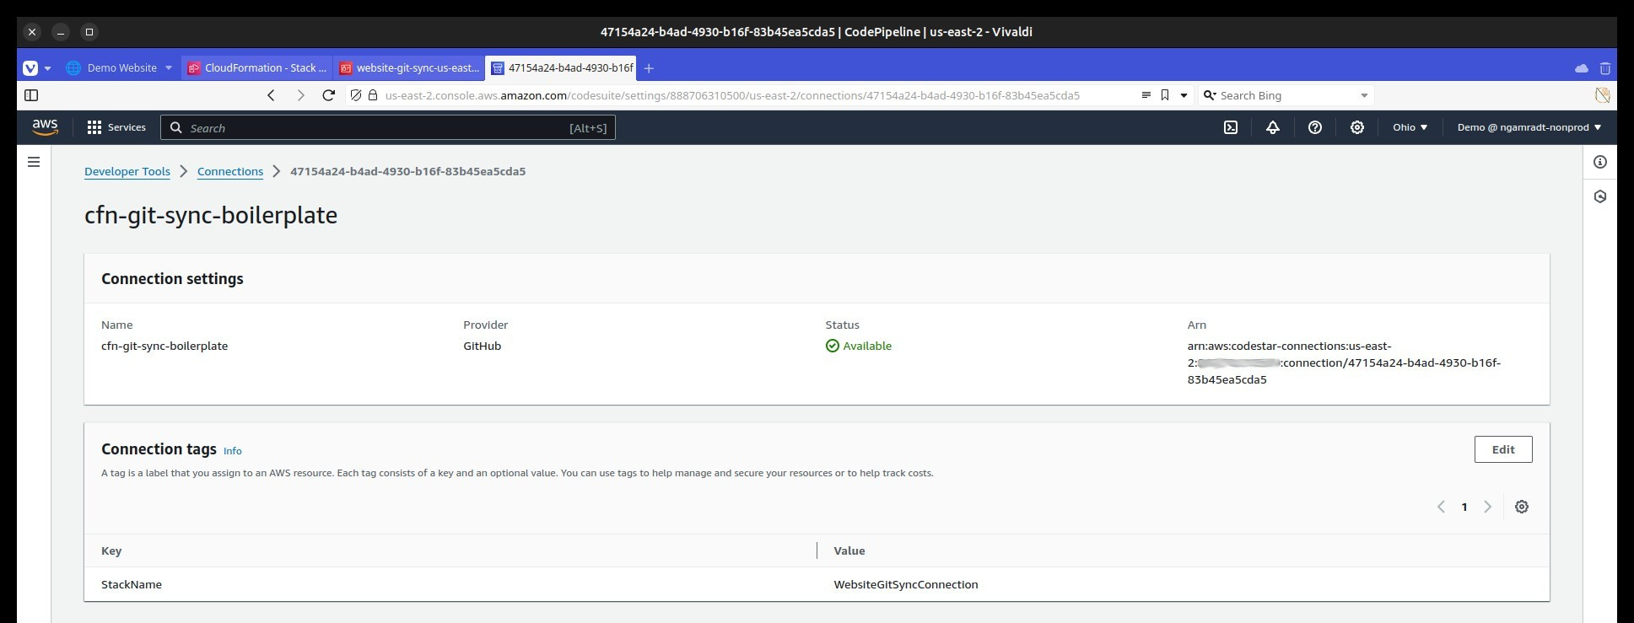The image size is (1634, 623).
Task: Click the extension icon right of search field
Action: [1602, 95]
